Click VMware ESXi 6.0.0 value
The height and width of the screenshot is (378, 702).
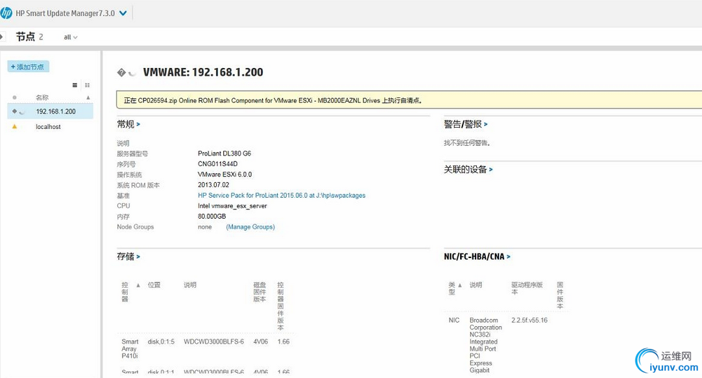(x=224, y=174)
